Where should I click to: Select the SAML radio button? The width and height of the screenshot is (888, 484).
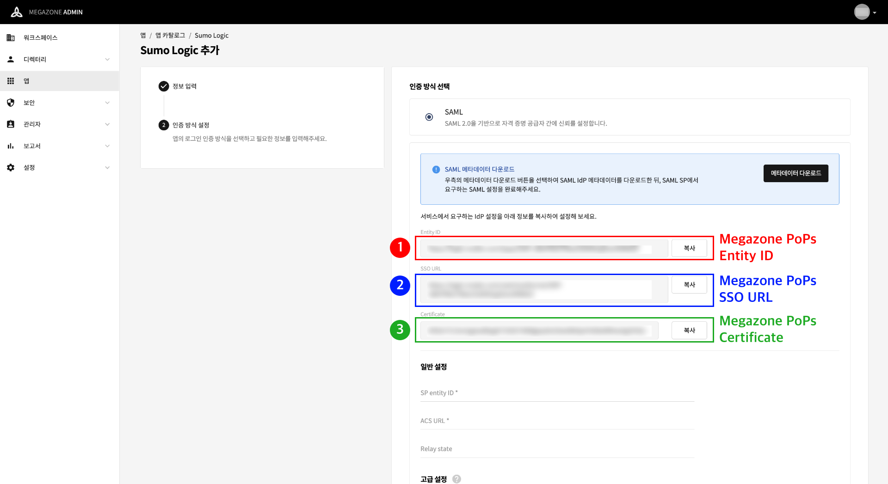[429, 117]
